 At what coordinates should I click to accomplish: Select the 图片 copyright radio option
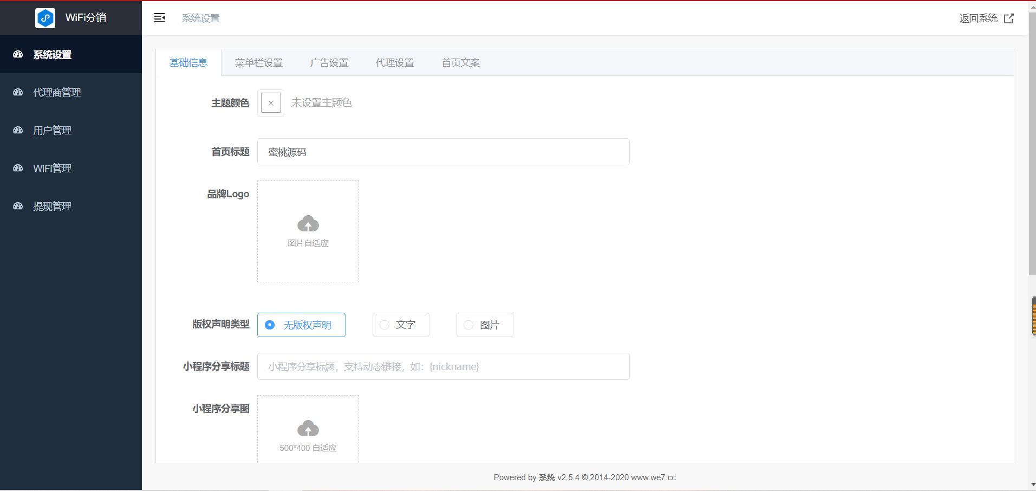(x=468, y=325)
